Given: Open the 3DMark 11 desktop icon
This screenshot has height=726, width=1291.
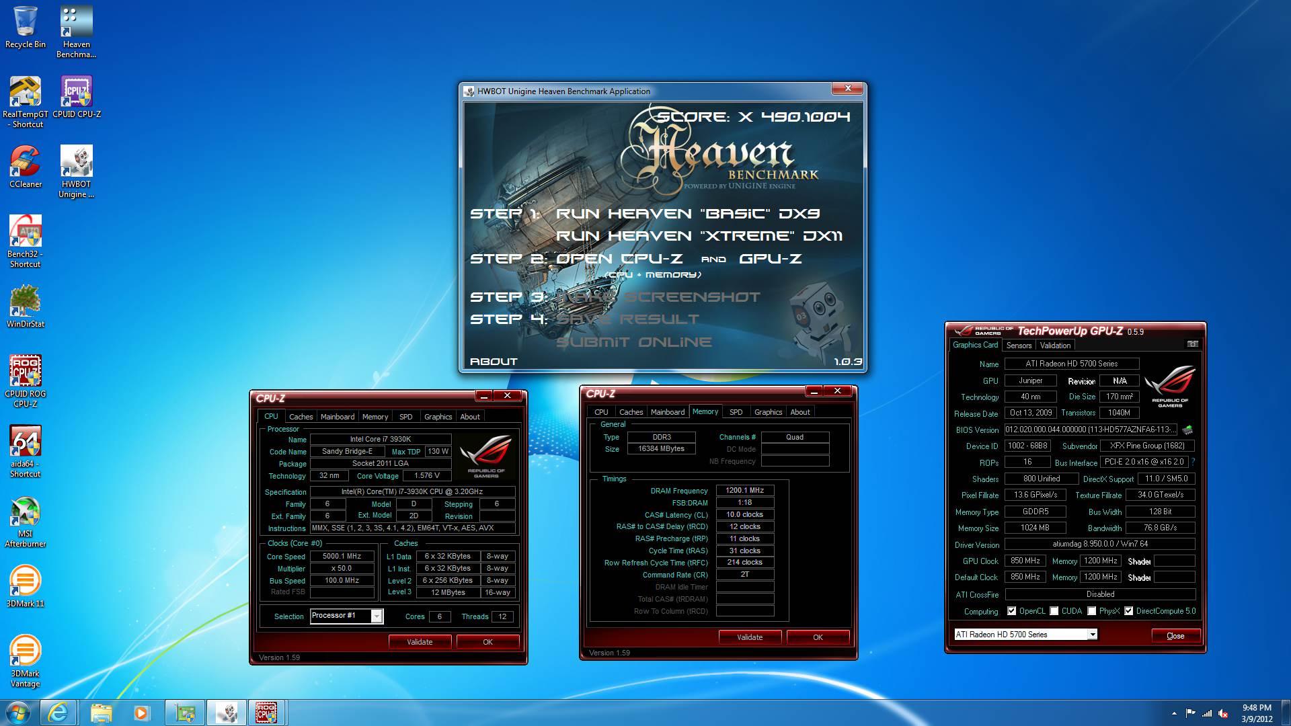Looking at the screenshot, I should click(26, 586).
